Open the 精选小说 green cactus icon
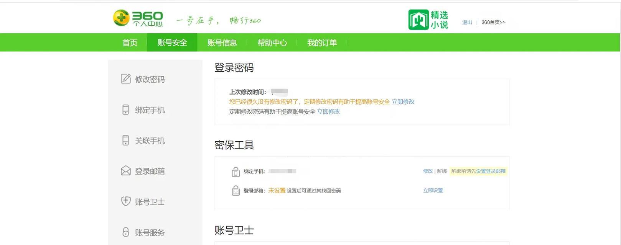The image size is (621, 245). pos(418,20)
